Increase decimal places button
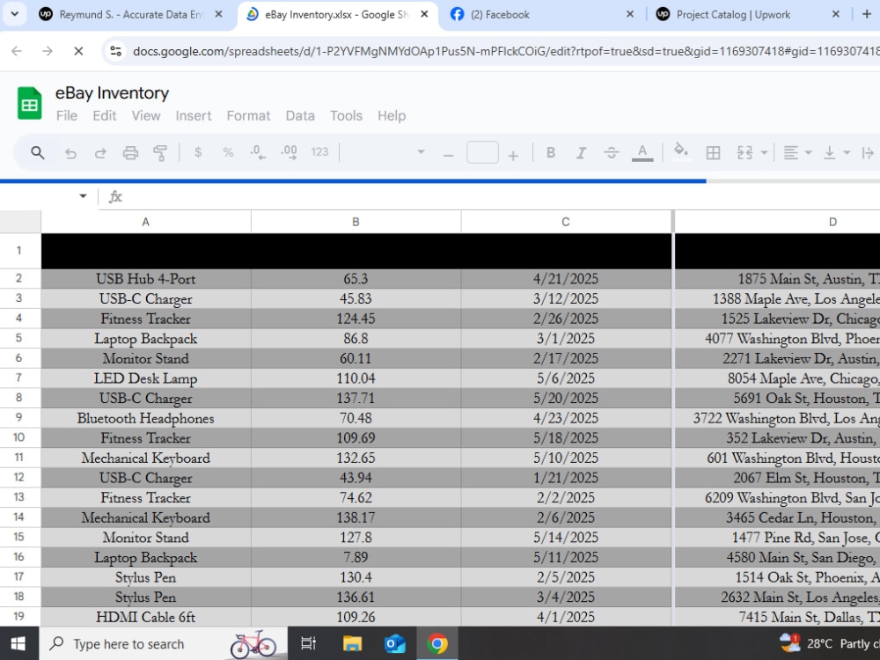Image resolution: width=880 pixels, height=660 pixels. [289, 152]
